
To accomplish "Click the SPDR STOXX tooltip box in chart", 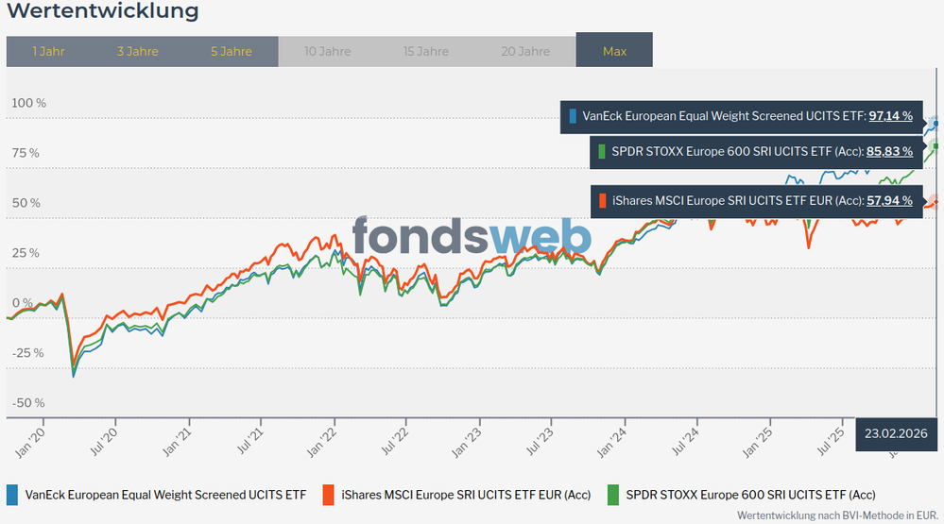I will point(756,152).
